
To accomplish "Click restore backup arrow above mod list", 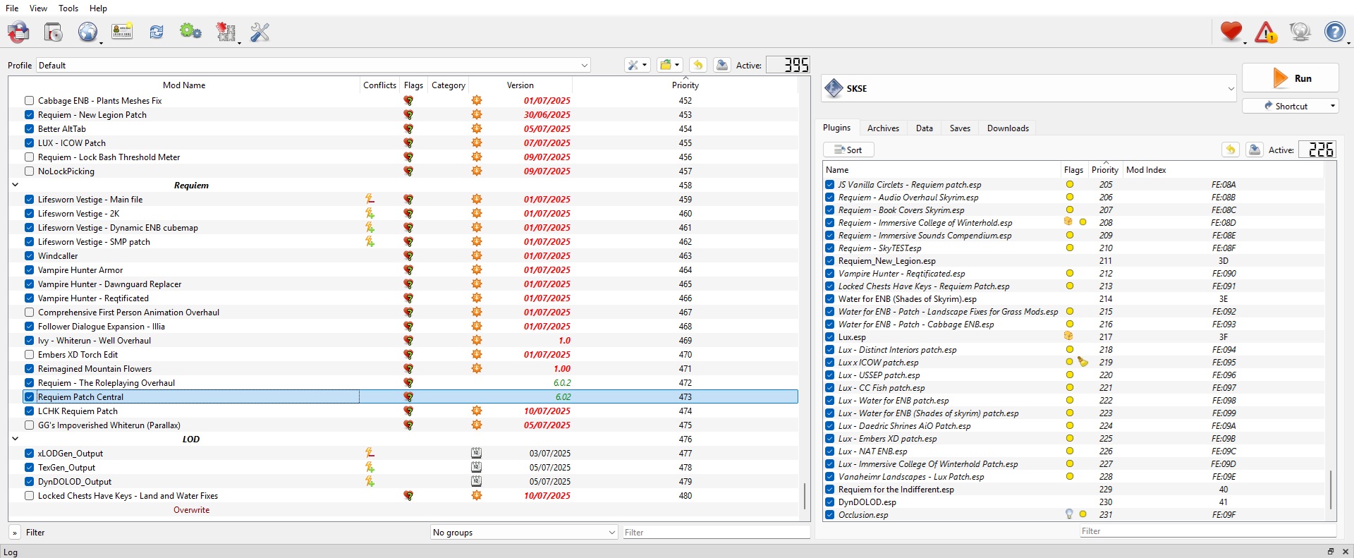I will (x=698, y=65).
